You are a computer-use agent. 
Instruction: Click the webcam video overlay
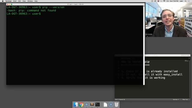tap(169, 19)
